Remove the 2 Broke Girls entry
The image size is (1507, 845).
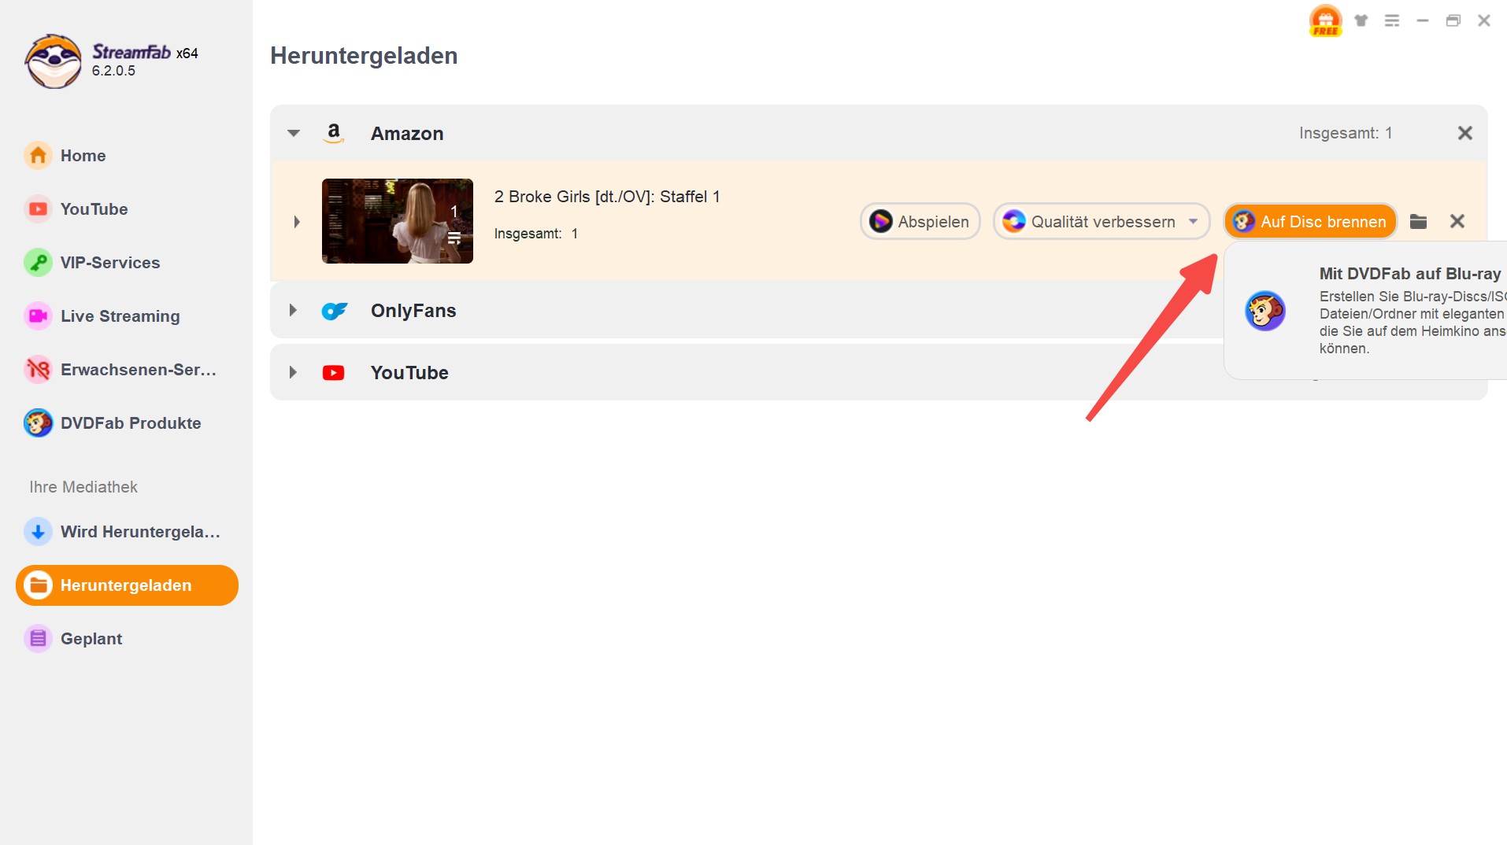(x=1457, y=222)
